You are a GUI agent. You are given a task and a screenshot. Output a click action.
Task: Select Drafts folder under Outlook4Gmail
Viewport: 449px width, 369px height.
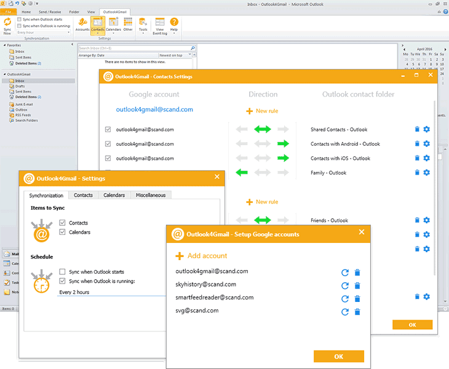click(20, 86)
